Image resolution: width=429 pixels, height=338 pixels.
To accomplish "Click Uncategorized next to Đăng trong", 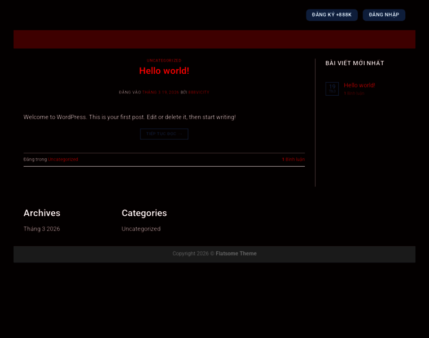I will 63,159.
